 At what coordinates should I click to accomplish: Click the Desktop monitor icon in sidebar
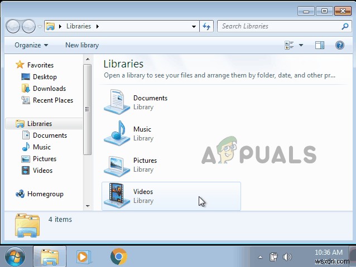26,77
